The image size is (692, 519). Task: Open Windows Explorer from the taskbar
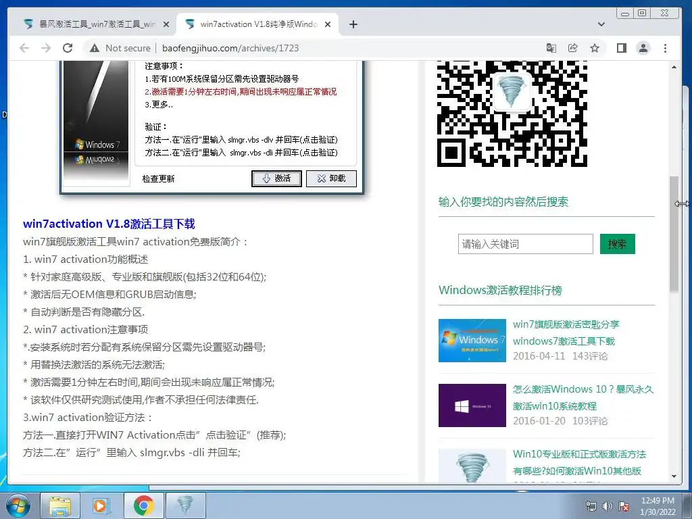point(60,505)
